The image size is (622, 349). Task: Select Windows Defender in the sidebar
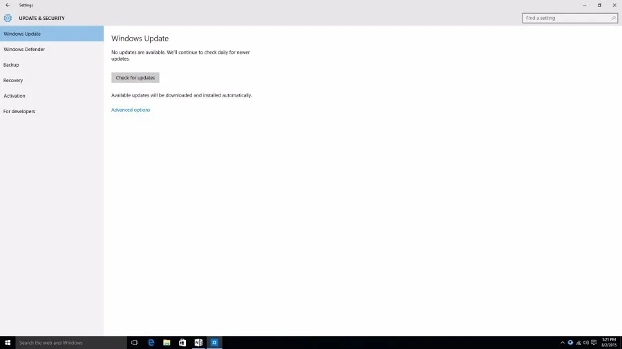pos(52,50)
